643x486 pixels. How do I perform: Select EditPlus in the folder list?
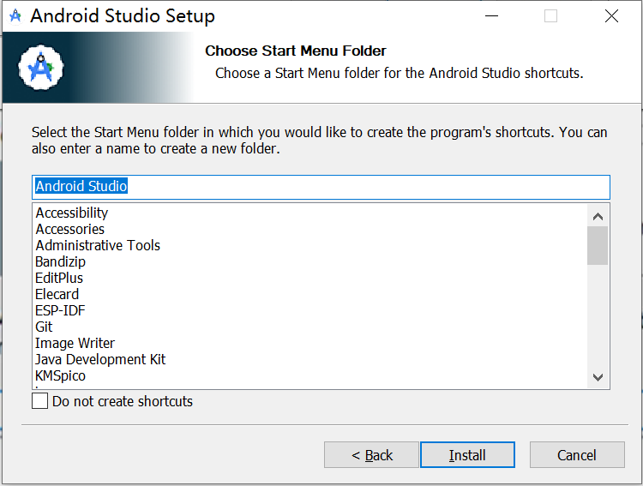click(59, 278)
